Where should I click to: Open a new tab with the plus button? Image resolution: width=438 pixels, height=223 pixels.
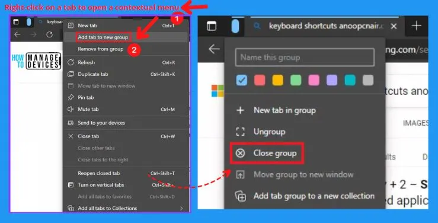pos(416,26)
